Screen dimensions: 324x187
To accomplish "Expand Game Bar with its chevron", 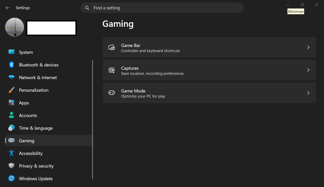I will [308, 47].
